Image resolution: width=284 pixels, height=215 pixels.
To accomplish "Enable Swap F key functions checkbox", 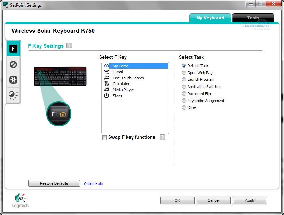I will coord(105,138).
